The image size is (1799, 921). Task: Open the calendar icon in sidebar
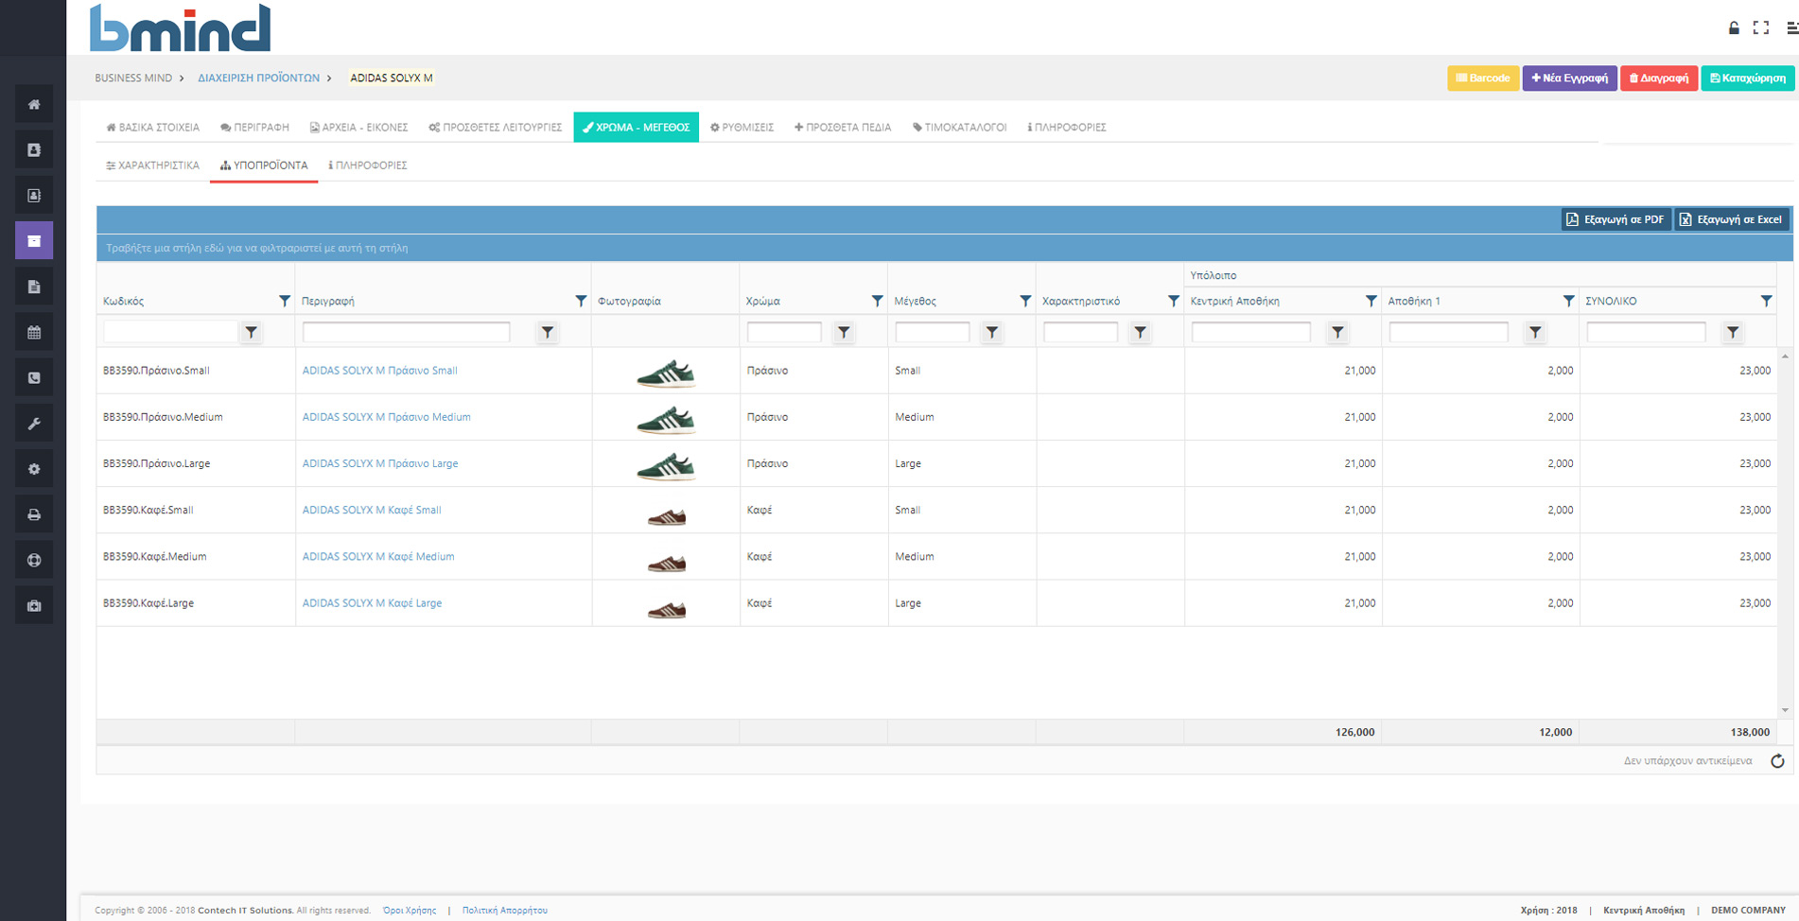[x=34, y=332]
